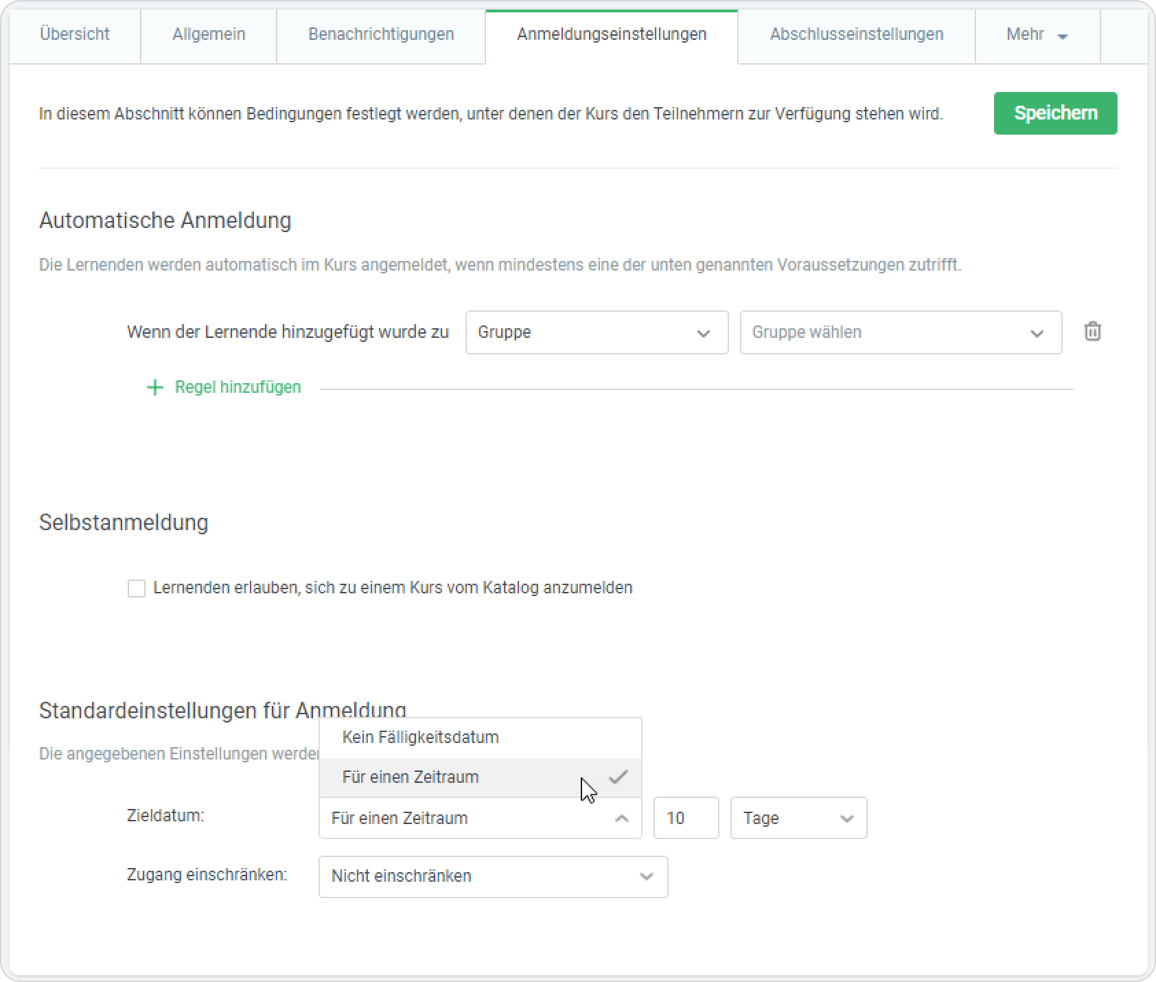Click the Regel hinzufügen link
1156x982 pixels.
[238, 387]
